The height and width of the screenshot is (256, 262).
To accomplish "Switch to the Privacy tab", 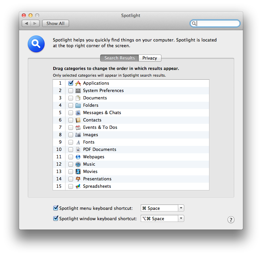I will pos(150,58).
